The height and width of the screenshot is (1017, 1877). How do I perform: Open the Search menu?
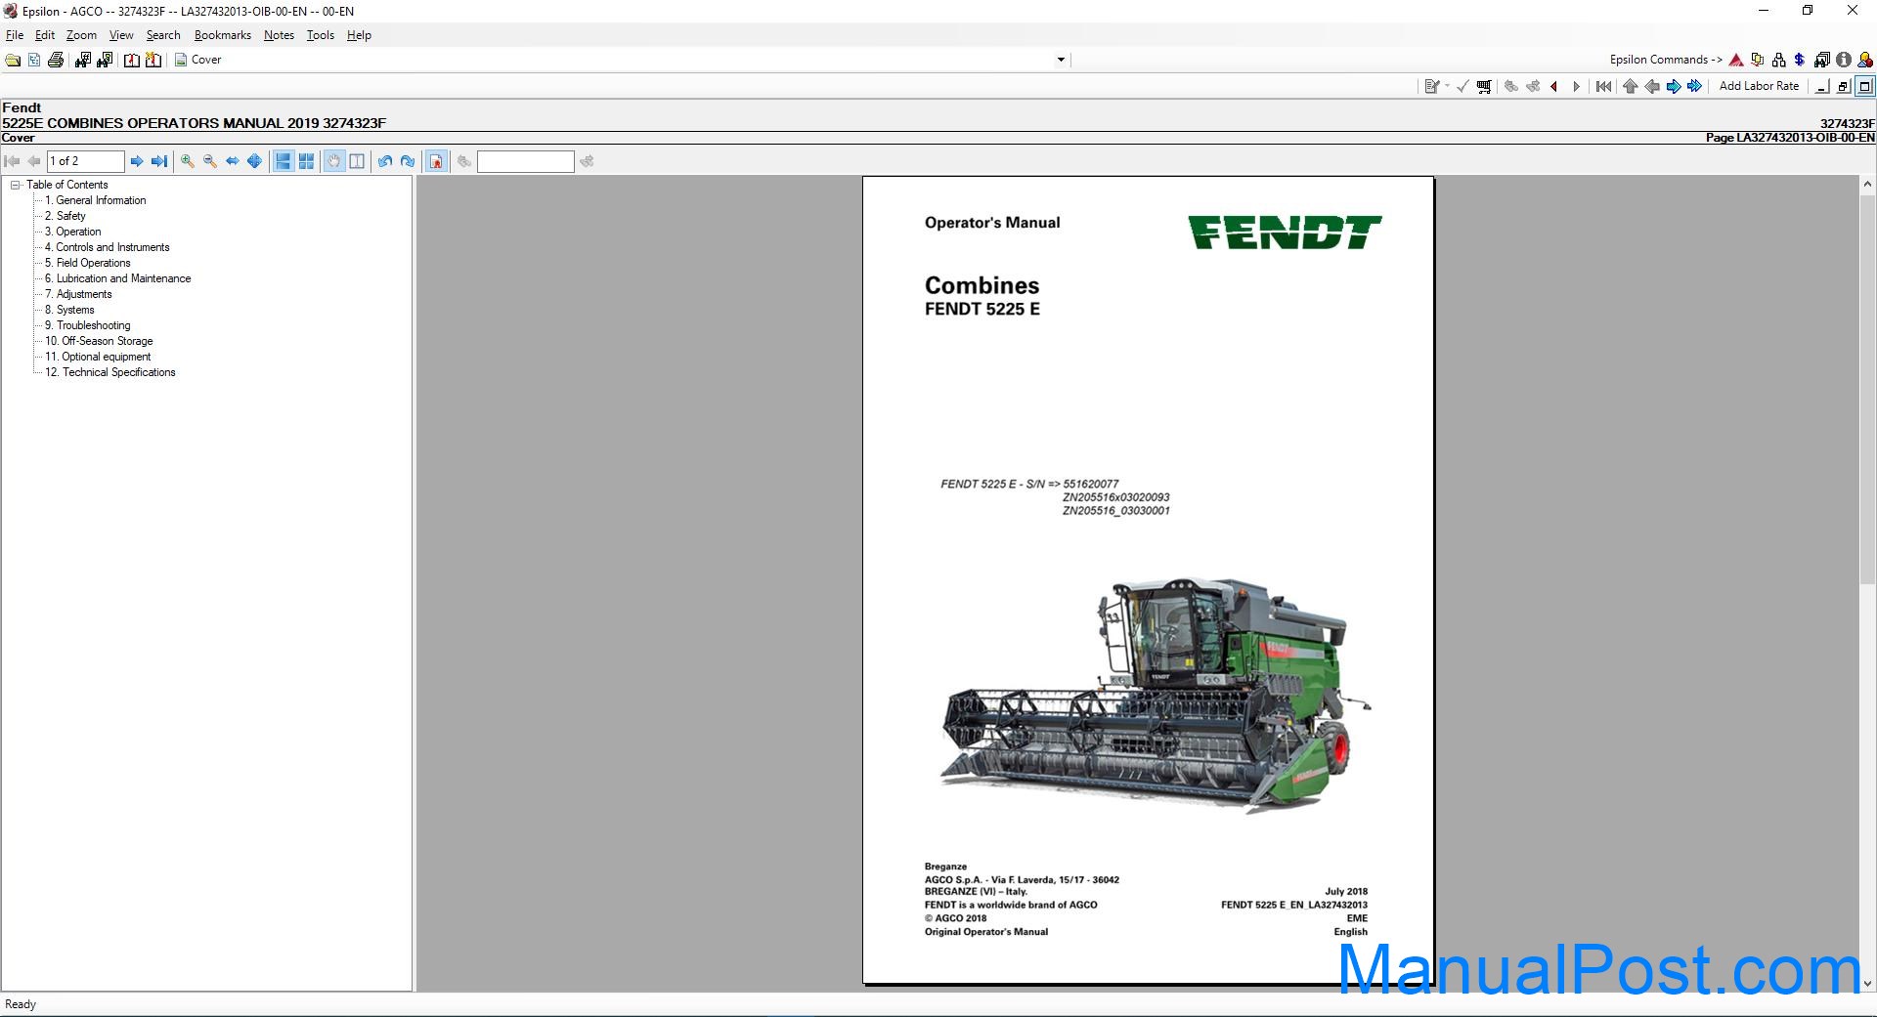coord(163,35)
